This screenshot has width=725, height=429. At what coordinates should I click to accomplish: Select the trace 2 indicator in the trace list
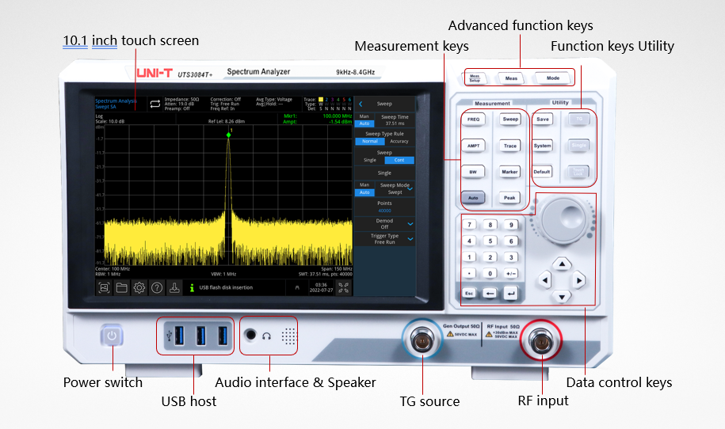[326, 99]
